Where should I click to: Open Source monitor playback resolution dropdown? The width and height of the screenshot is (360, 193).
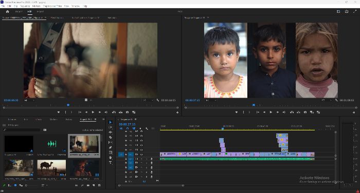click(x=148, y=100)
